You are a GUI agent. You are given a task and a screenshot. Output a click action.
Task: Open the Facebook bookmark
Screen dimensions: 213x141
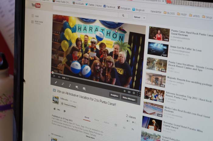click(x=109, y=6)
